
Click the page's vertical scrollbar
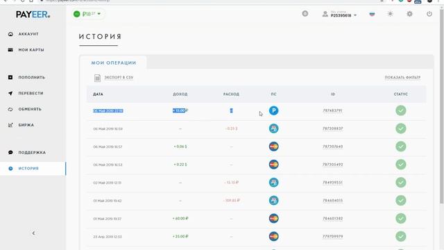coord(441,106)
